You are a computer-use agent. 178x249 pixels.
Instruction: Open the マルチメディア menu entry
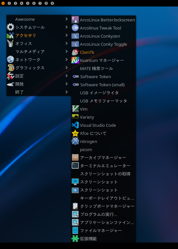point(39,52)
